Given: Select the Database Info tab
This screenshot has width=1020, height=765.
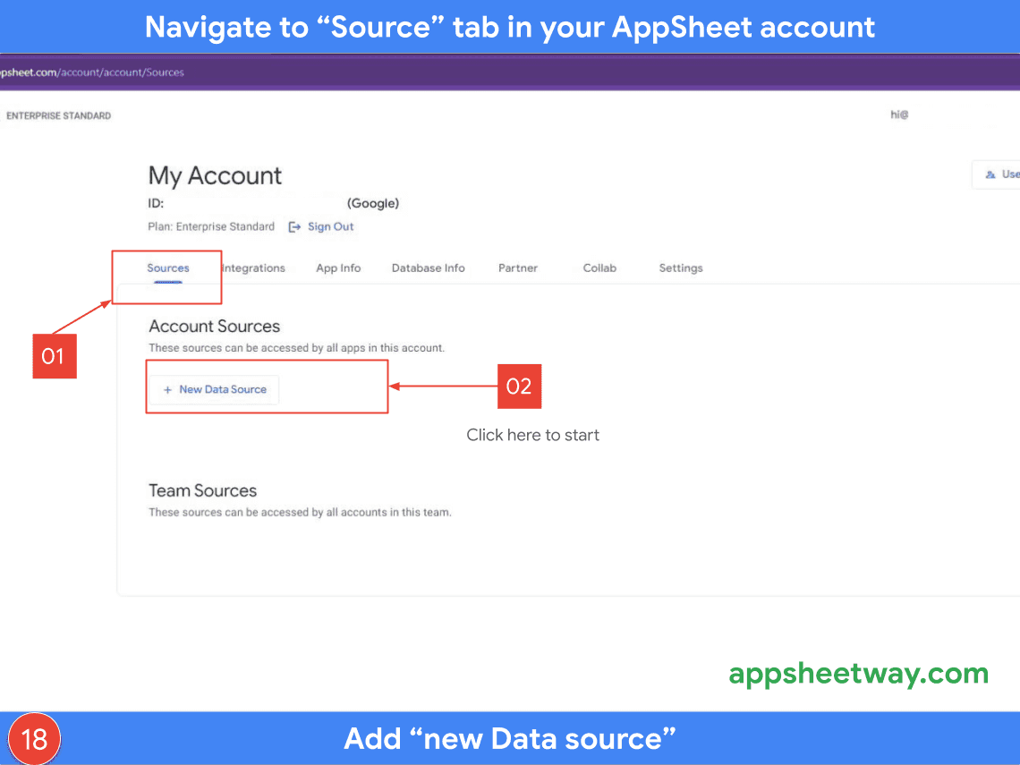Looking at the screenshot, I should 428,268.
